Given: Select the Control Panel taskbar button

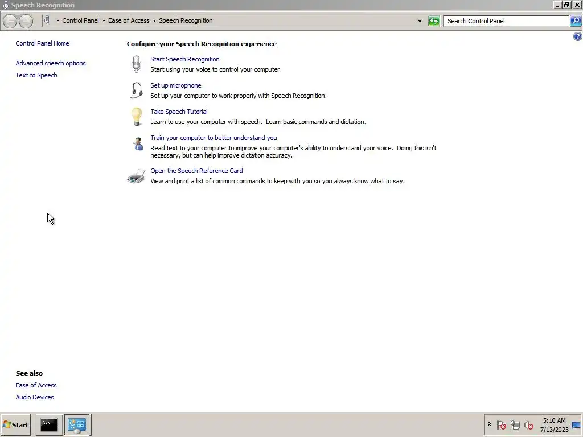Looking at the screenshot, I should click(x=77, y=424).
